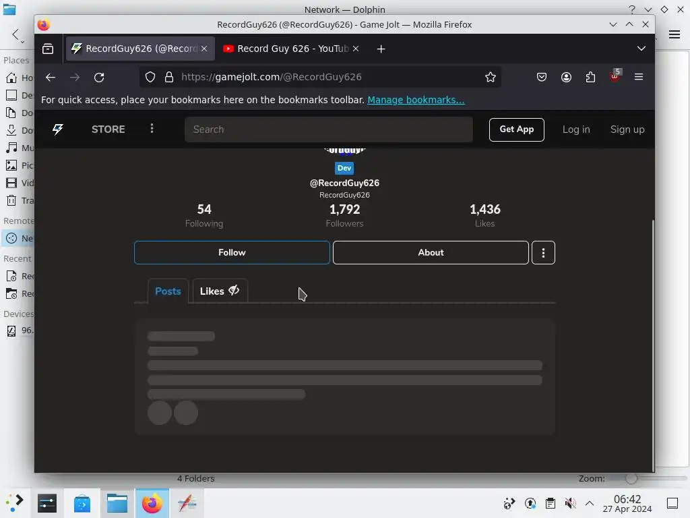
Task: Go back with the Firefox back arrow
Action: (x=50, y=77)
